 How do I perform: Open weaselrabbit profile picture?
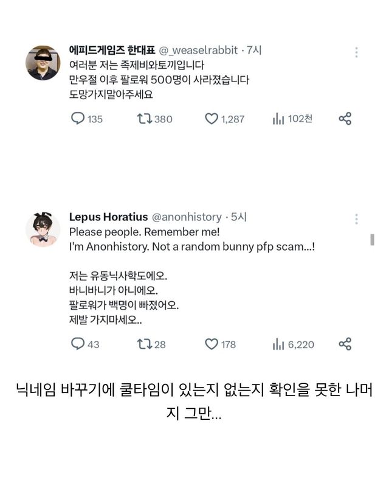(43, 63)
